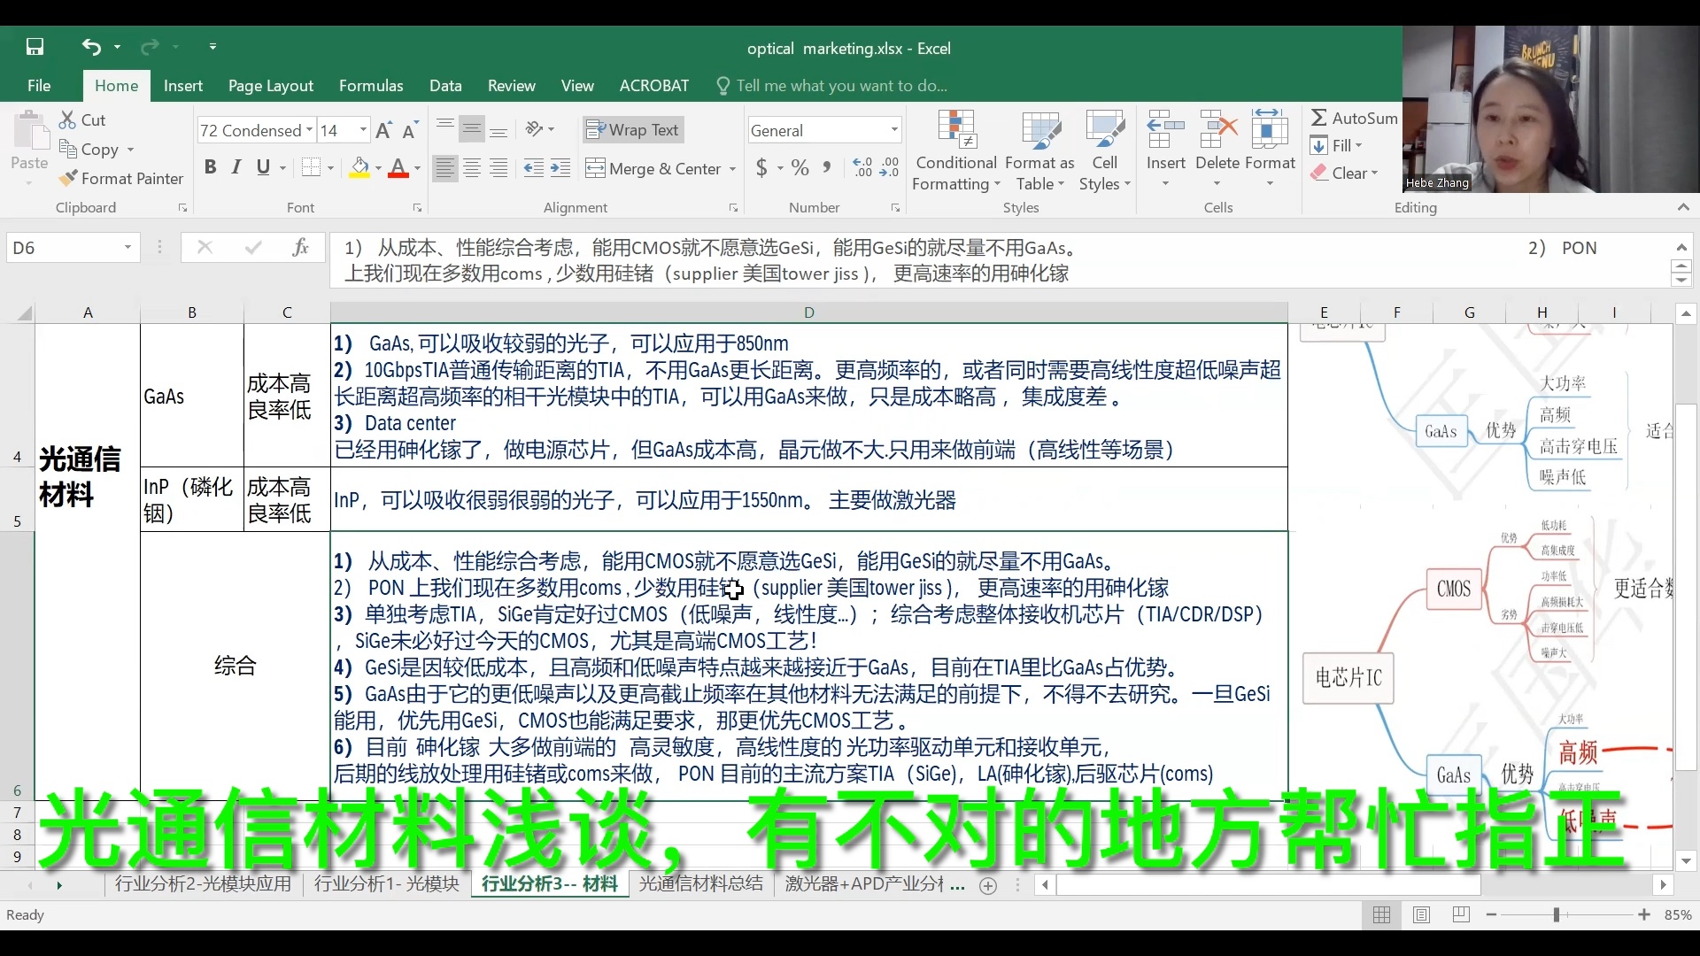Decrease font size with the small A icon
Image resolution: width=1700 pixels, height=956 pixels.
(409, 130)
